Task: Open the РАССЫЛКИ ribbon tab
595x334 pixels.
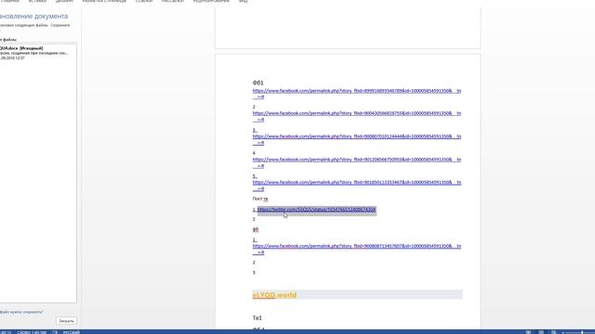Action: (173, 1)
